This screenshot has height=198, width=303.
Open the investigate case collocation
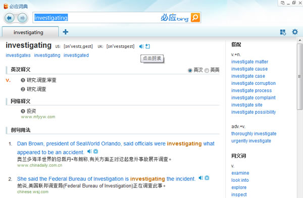248,76
